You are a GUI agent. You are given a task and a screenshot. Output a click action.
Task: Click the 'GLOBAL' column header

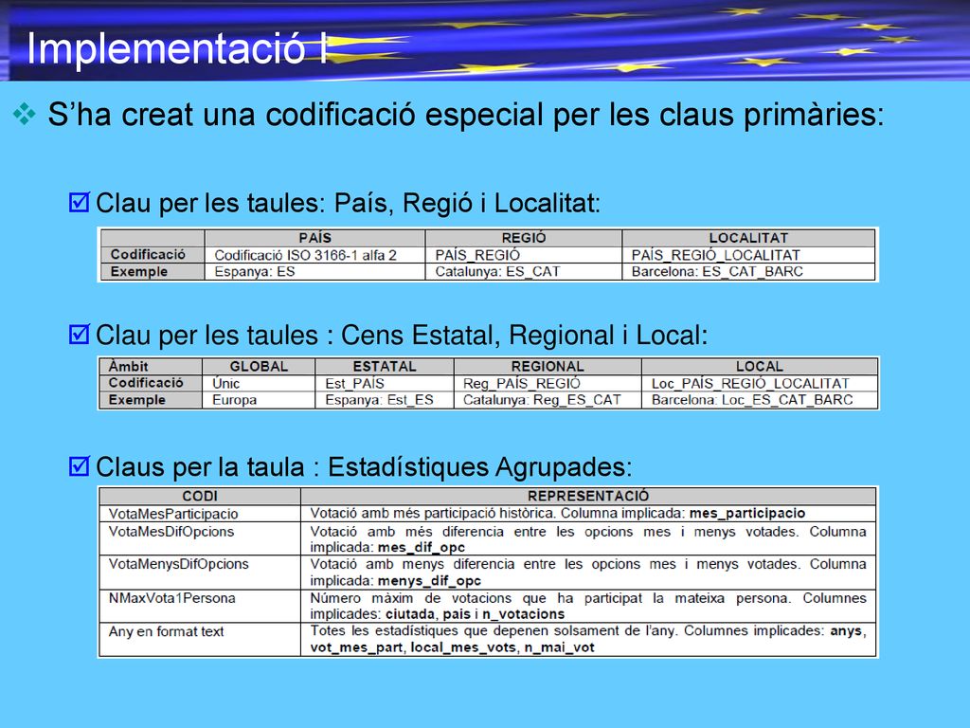tap(259, 366)
